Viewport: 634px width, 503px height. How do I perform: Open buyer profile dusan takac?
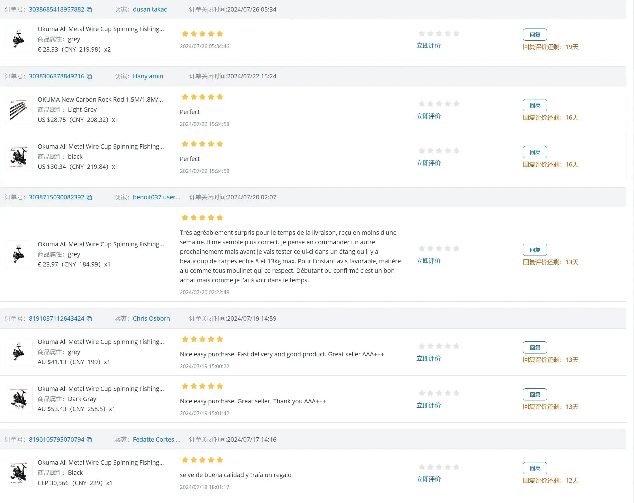point(150,10)
